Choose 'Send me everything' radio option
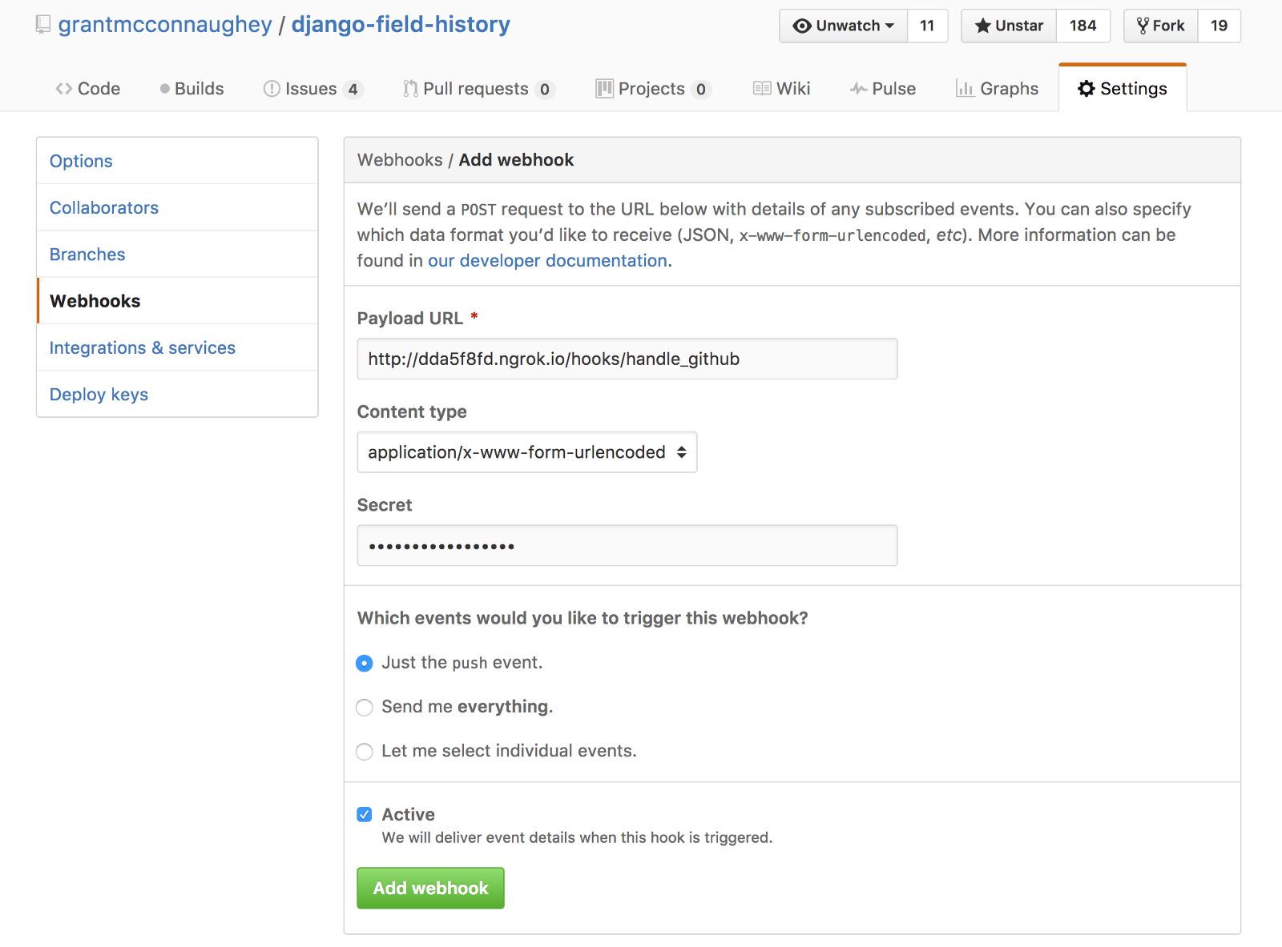This screenshot has width=1282, height=947. pyautogui.click(x=365, y=708)
